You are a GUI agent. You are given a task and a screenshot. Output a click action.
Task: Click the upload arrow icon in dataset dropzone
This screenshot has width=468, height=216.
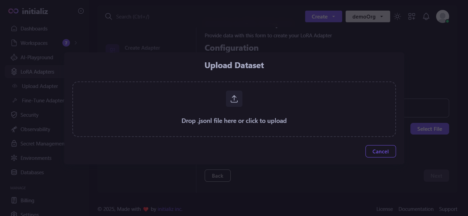(234, 99)
